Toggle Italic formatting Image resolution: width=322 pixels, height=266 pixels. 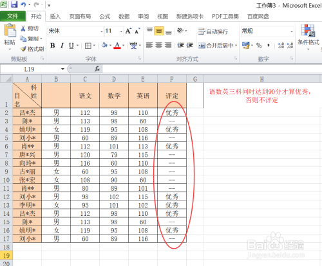tap(62, 46)
